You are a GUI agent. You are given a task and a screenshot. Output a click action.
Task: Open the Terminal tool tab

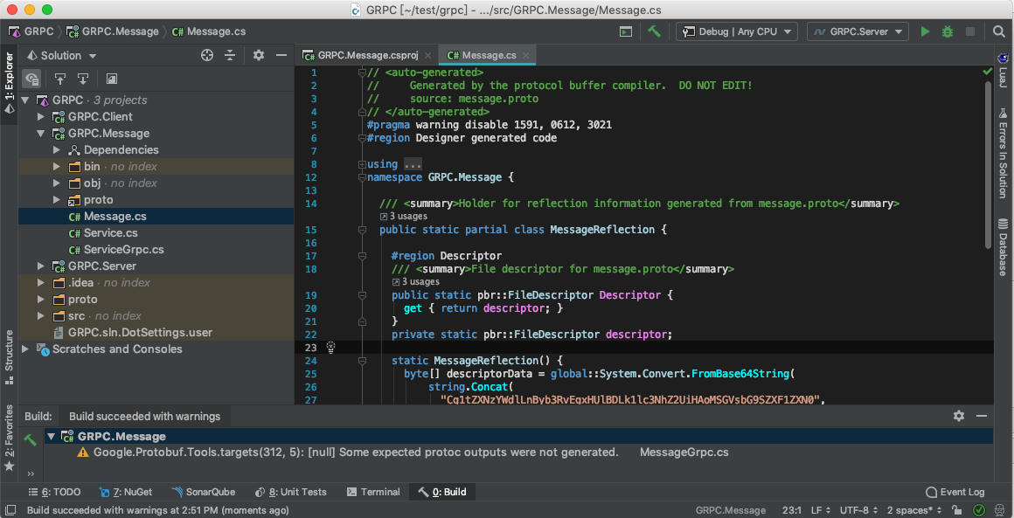[x=374, y=492]
